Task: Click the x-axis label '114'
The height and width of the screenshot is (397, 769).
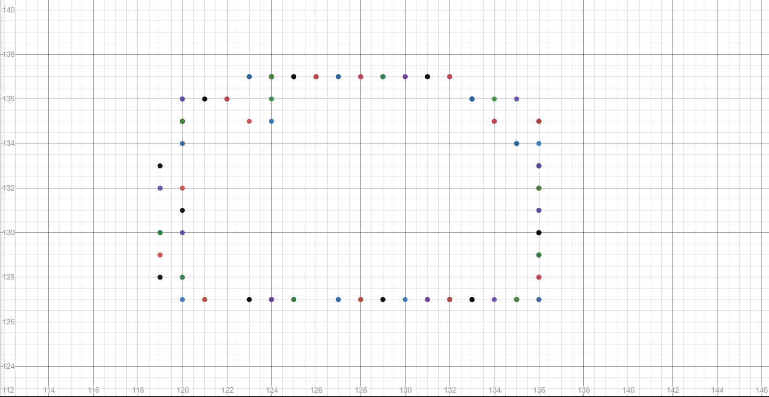Action: pyautogui.click(x=49, y=391)
